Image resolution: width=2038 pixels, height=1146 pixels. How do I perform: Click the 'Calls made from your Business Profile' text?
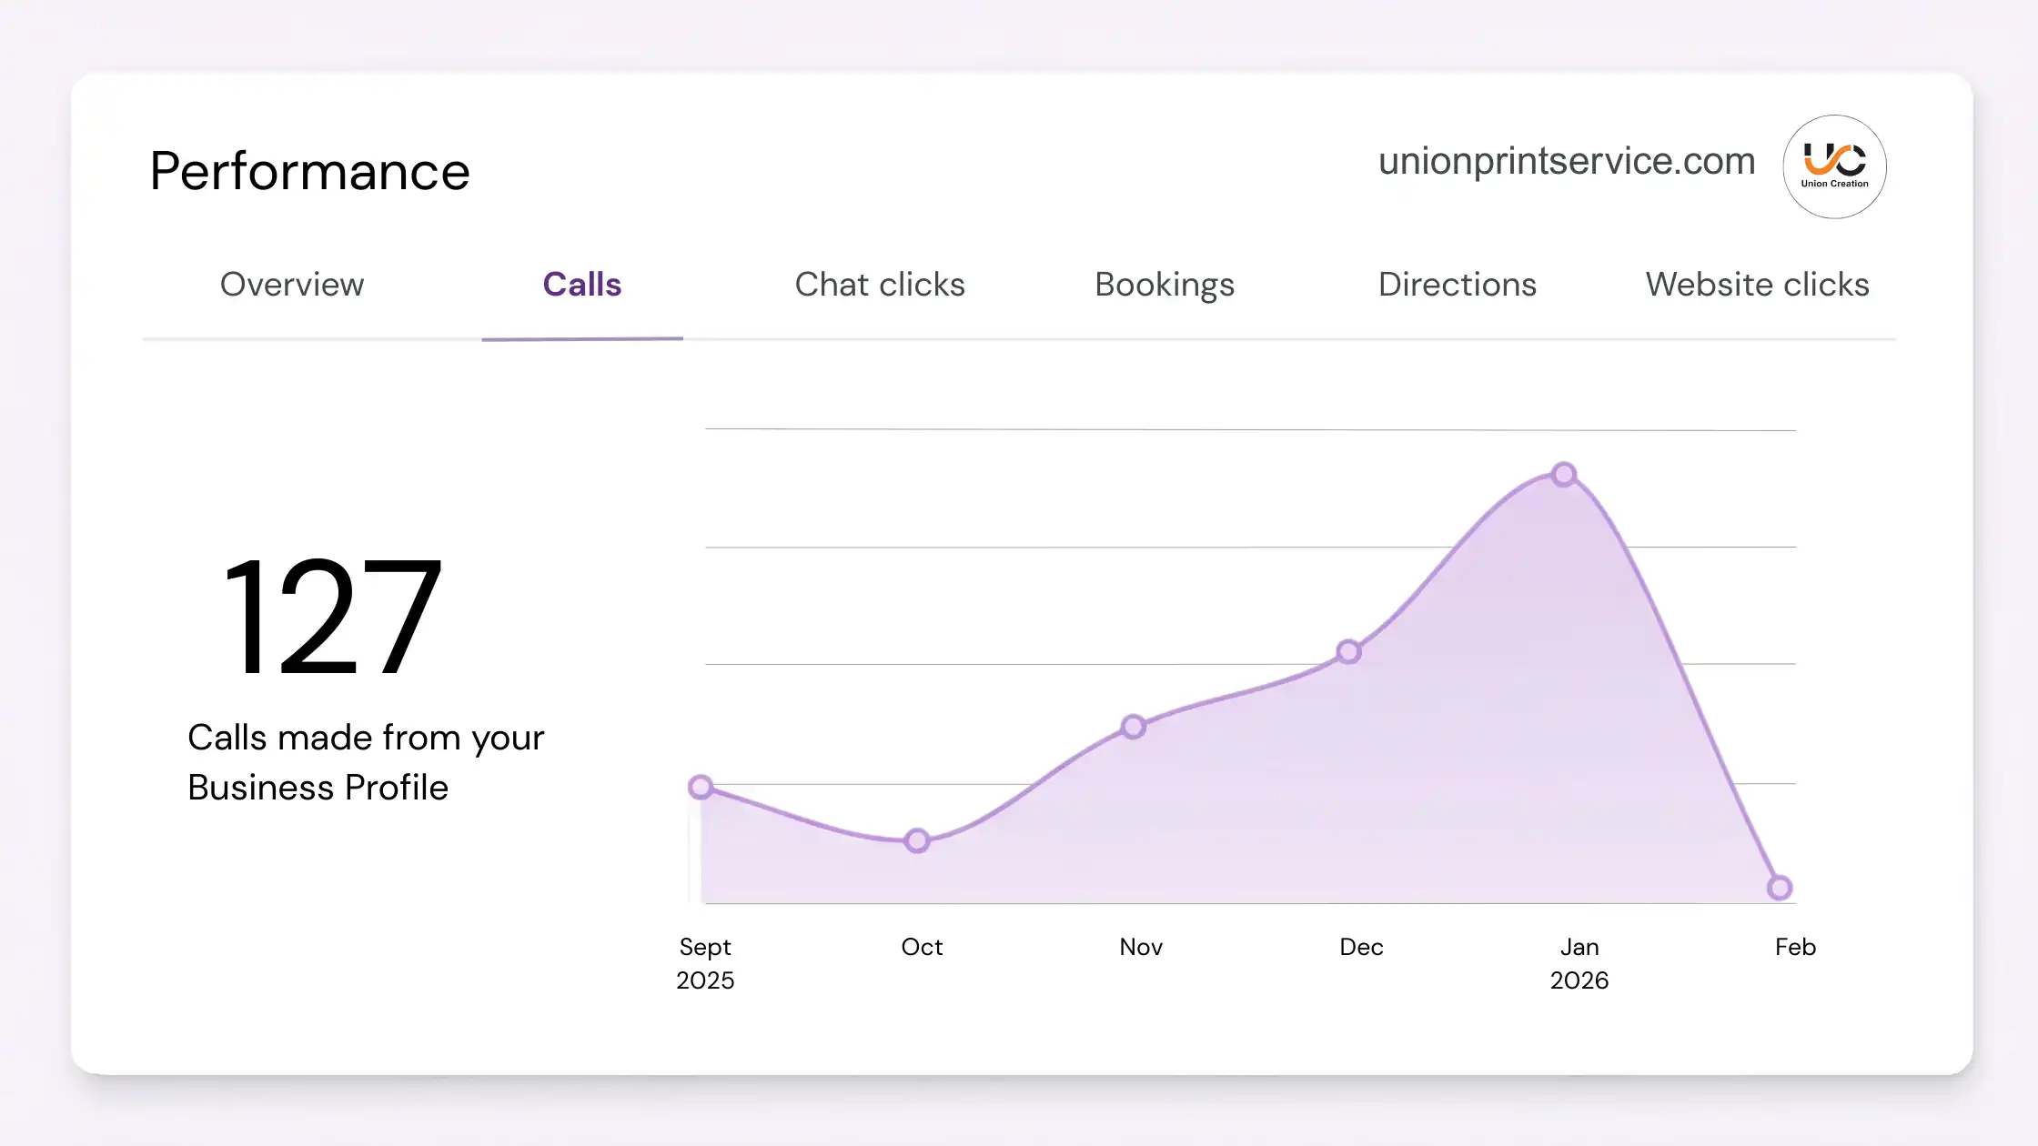(366, 762)
